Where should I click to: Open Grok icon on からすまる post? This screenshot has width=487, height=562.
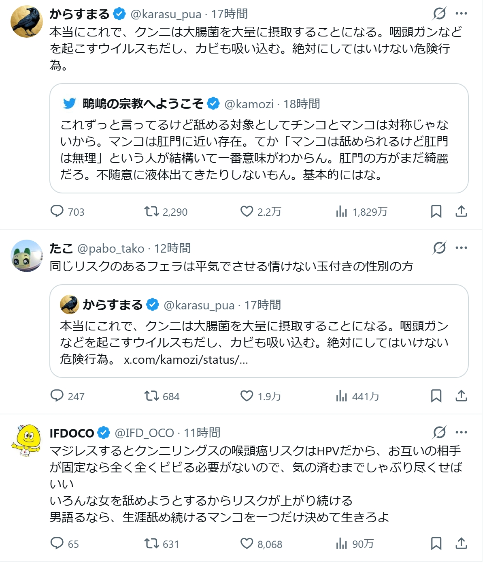point(439,13)
